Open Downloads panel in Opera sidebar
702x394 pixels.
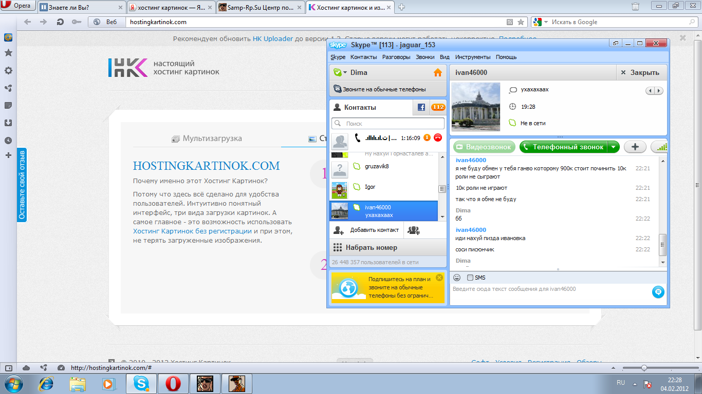click(8, 123)
